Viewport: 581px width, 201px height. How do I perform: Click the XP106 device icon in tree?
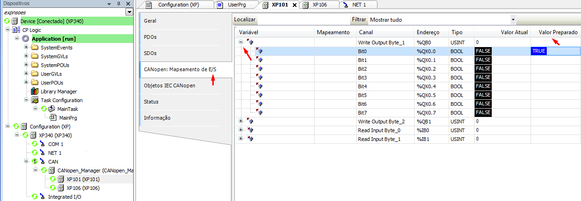[x=61, y=188]
